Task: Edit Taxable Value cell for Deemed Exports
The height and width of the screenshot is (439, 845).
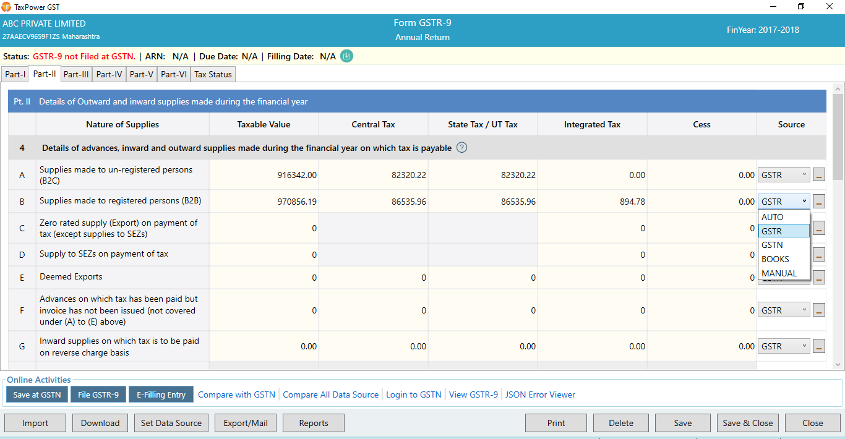Action: point(264,278)
